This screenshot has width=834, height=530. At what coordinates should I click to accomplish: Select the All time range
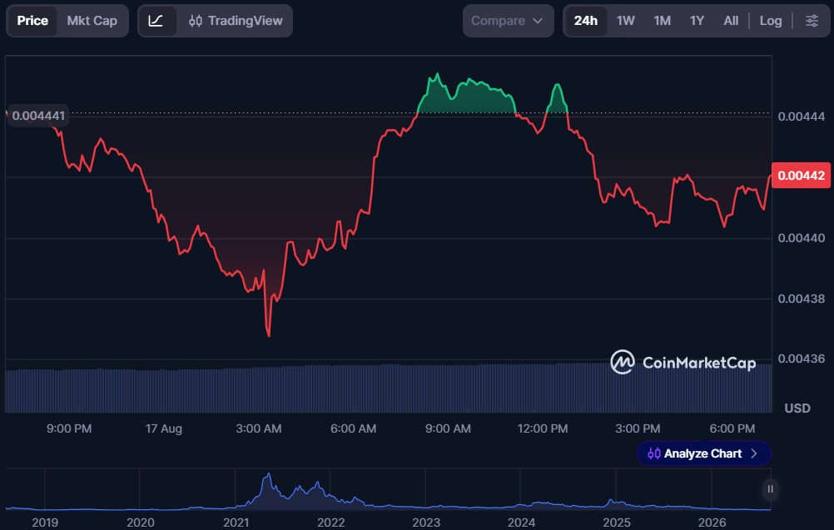coord(731,21)
